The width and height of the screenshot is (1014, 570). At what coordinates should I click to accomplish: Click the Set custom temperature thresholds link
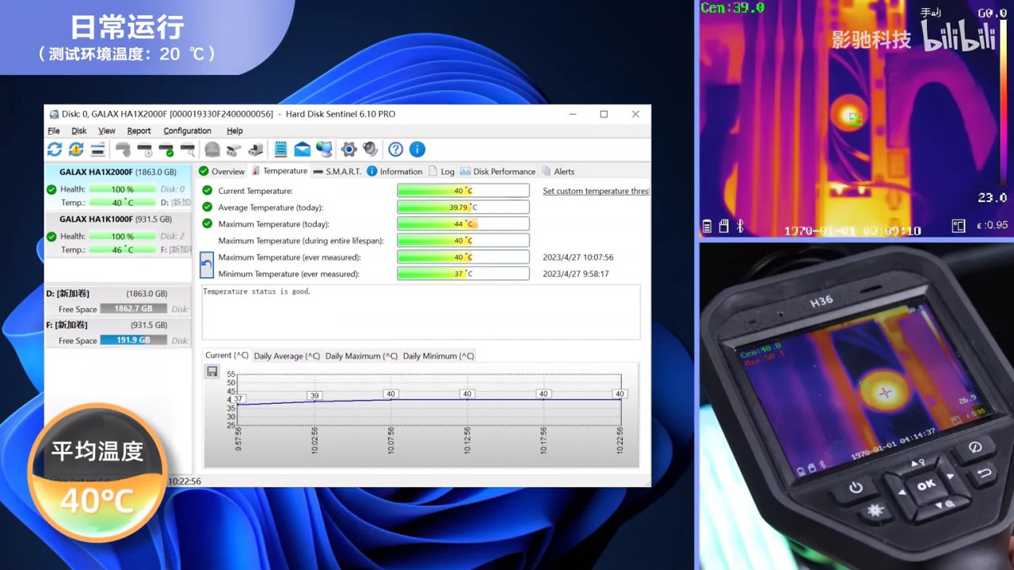click(596, 191)
